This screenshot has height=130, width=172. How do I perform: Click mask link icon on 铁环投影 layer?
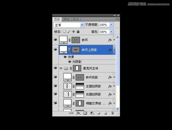74,77
